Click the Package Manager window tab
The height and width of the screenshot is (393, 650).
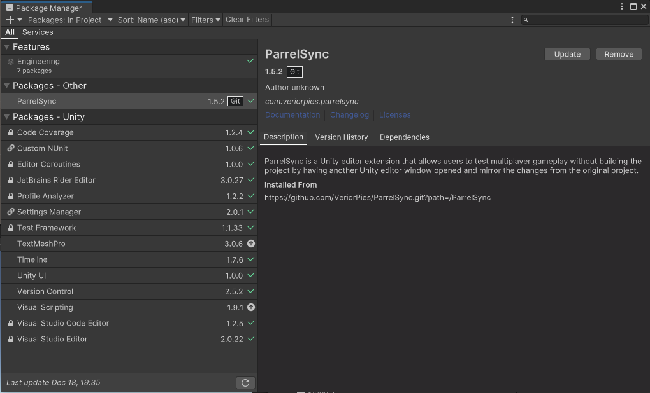[47, 8]
